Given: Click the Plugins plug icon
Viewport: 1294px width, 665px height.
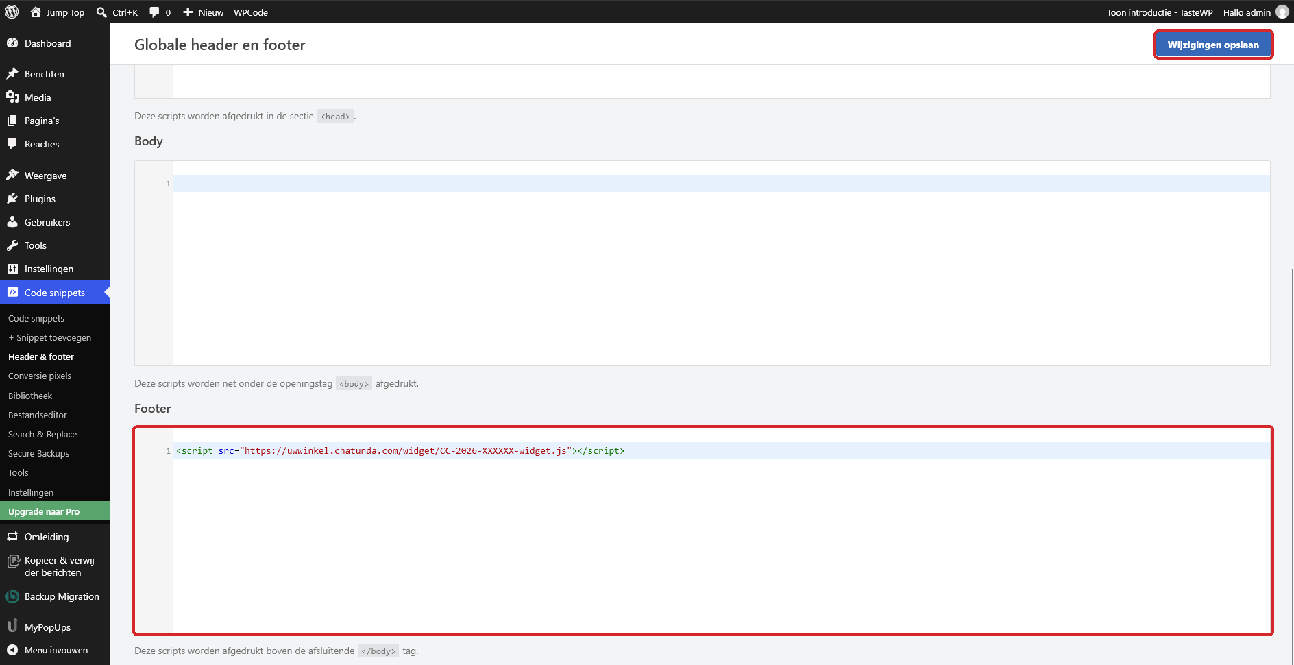Looking at the screenshot, I should 12,198.
